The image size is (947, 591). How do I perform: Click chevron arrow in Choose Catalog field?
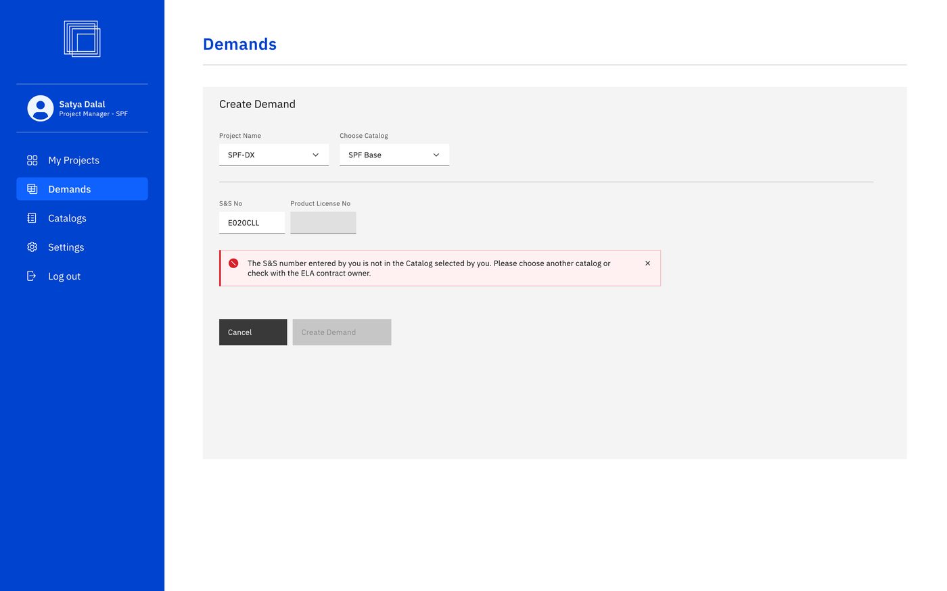(436, 155)
